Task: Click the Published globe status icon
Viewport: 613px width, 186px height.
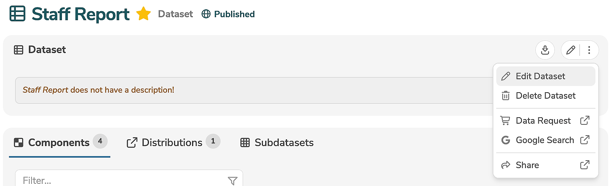Action: [x=206, y=14]
